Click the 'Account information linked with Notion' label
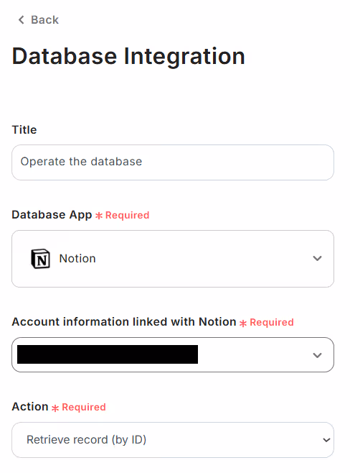 [124, 322]
